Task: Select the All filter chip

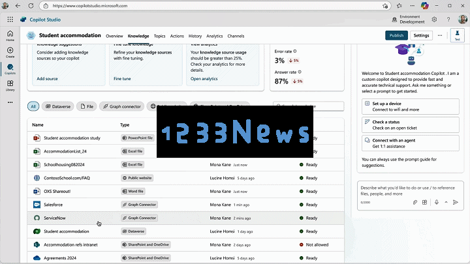Action: click(33, 106)
